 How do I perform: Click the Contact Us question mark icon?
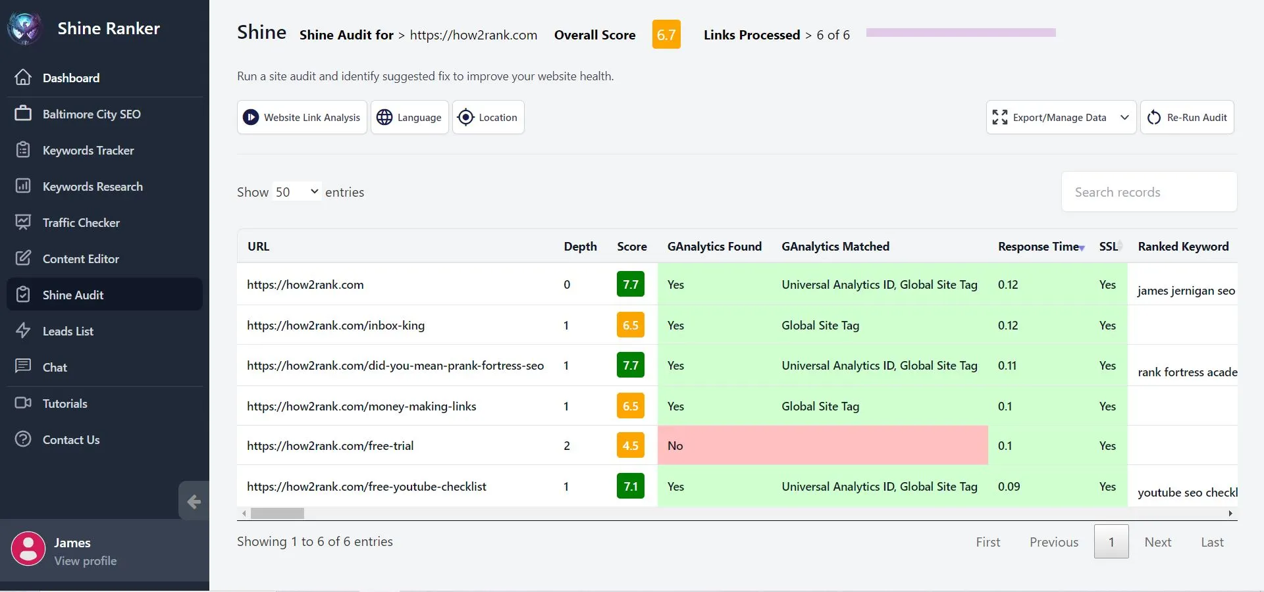point(23,439)
